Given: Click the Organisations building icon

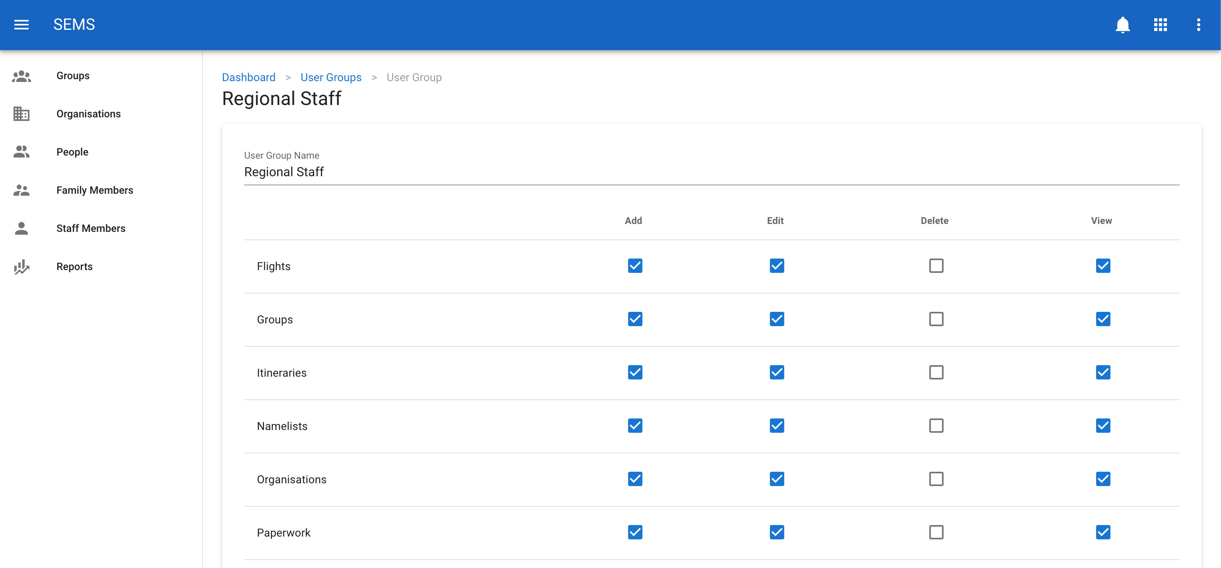Looking at the screenshot, I should tap(21, 114).
